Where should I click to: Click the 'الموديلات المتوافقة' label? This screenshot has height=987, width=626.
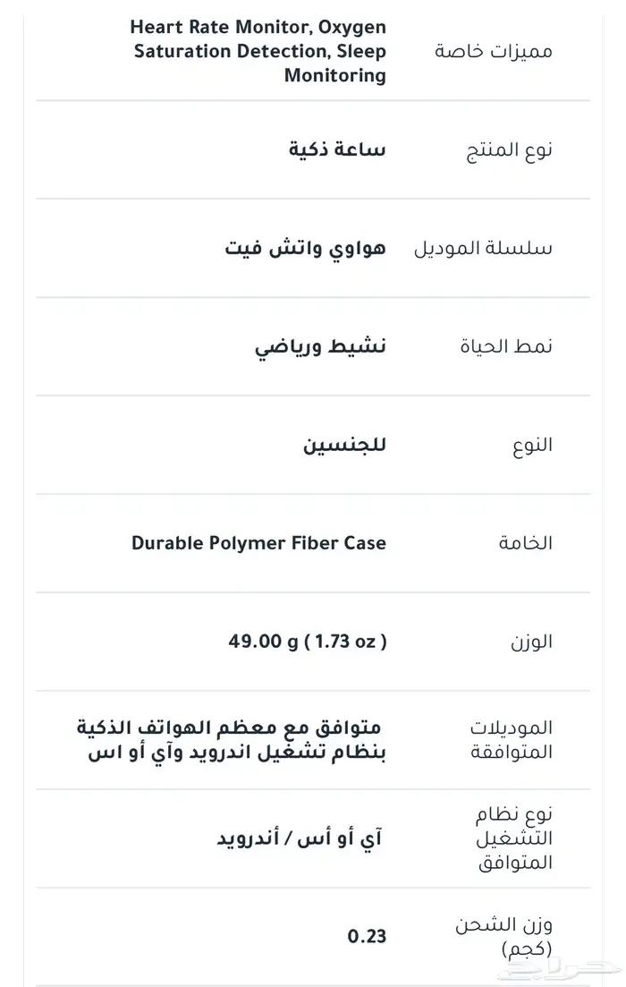tap(512, 739)
